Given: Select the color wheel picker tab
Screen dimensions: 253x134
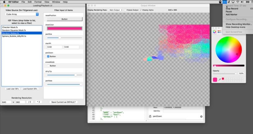Looking at the screenshot, I should tap(215, 32).
